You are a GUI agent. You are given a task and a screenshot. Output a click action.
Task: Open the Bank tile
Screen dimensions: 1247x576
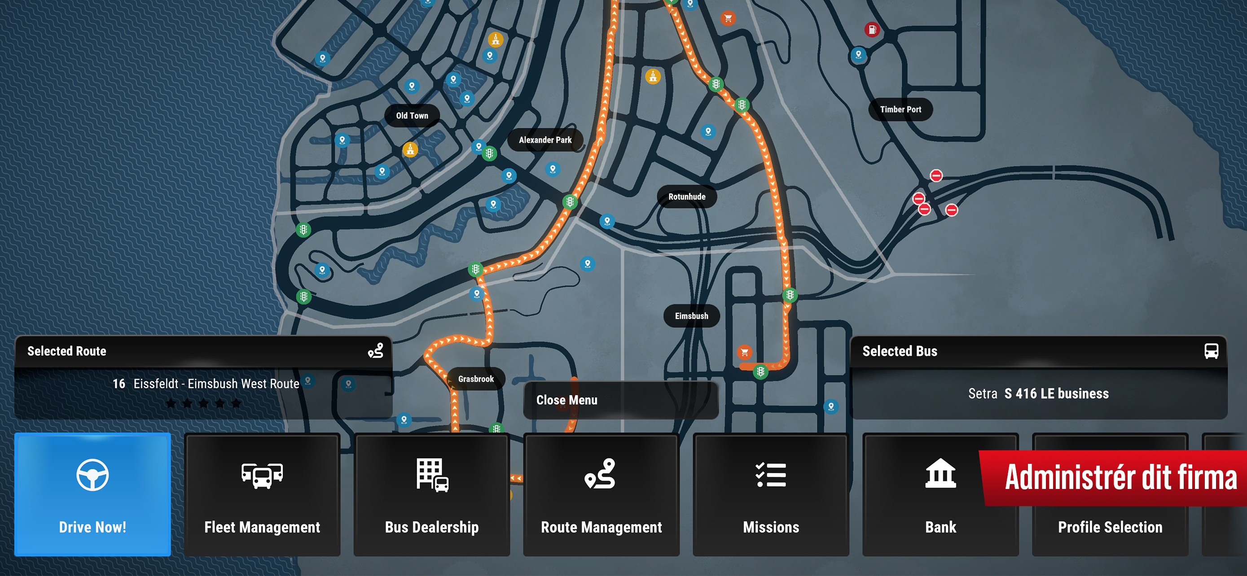pyautogui.click(x=940, y=494)
